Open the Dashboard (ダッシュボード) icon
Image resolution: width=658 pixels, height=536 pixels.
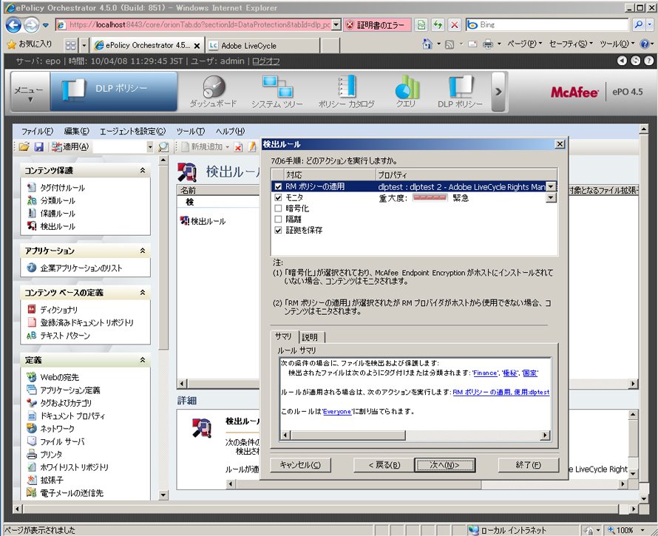pyautogui.click(x=213, y=92)
